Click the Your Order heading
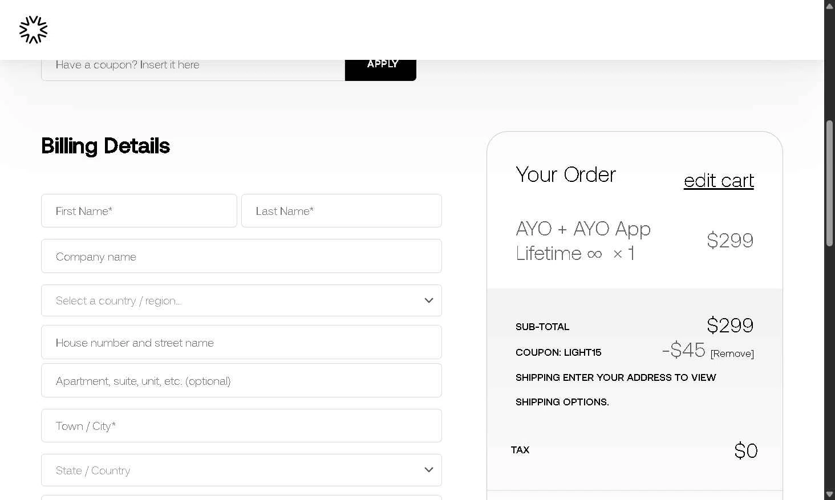The height and width of the screenshot is (500, 835). click(x=566, y=174)
